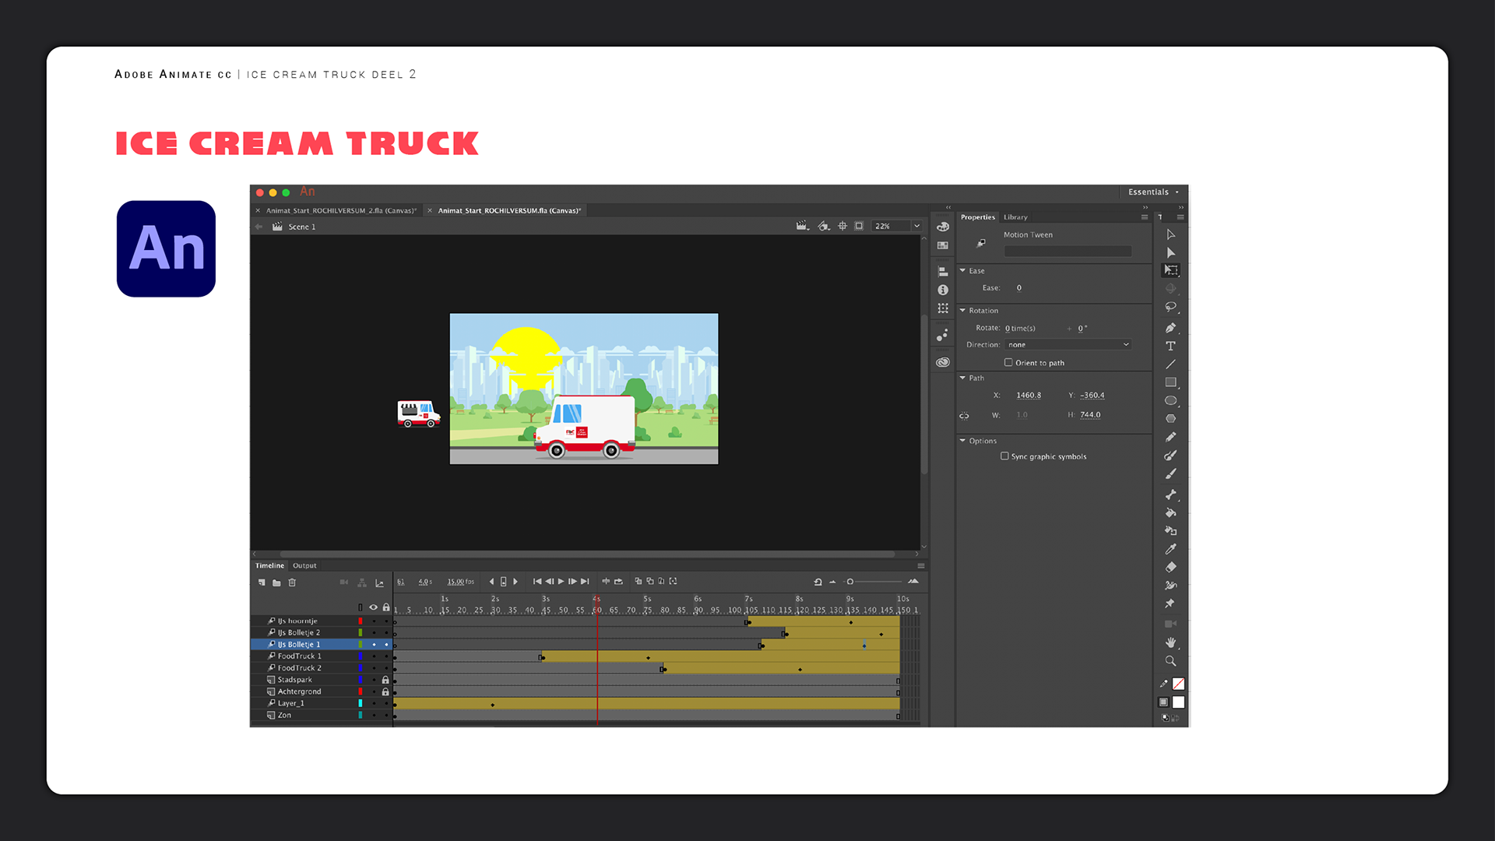Open the Output tab

click(x=304, y=565)
